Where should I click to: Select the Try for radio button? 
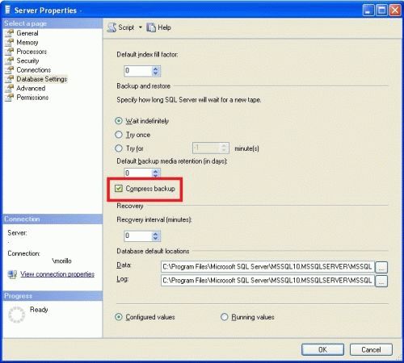click(119, 148)
